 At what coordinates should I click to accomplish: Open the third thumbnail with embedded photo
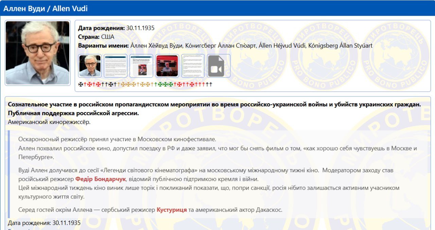(x=141, y=66)
